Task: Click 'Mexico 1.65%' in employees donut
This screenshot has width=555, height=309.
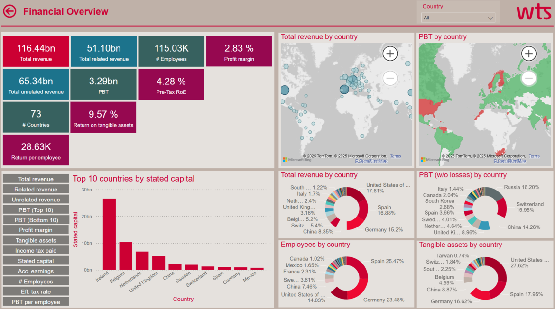Action: 302,265
